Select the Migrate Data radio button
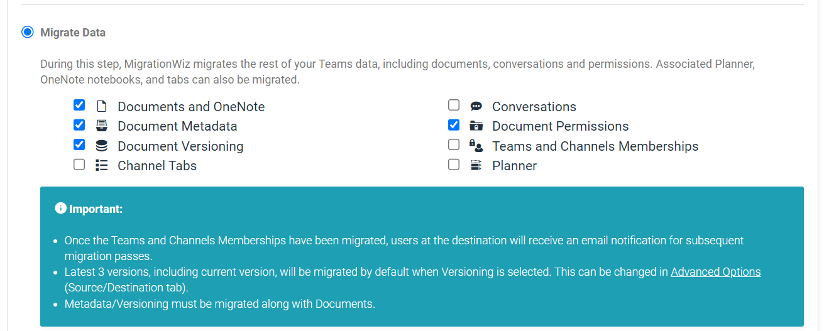The image size is (824, 331). pos(27,32)
